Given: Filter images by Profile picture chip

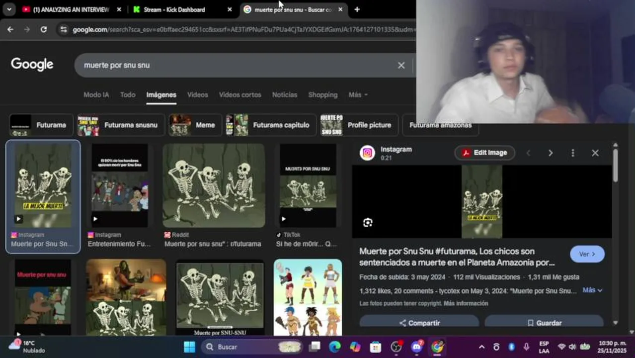Looking at the screenshot, I should tap(359, 125).
